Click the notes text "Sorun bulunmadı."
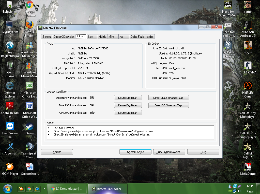260x194 pixels. 64,128
